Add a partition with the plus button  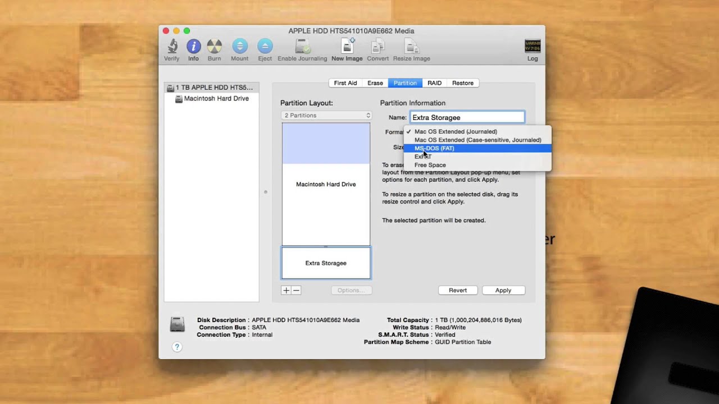coord(286,290)
